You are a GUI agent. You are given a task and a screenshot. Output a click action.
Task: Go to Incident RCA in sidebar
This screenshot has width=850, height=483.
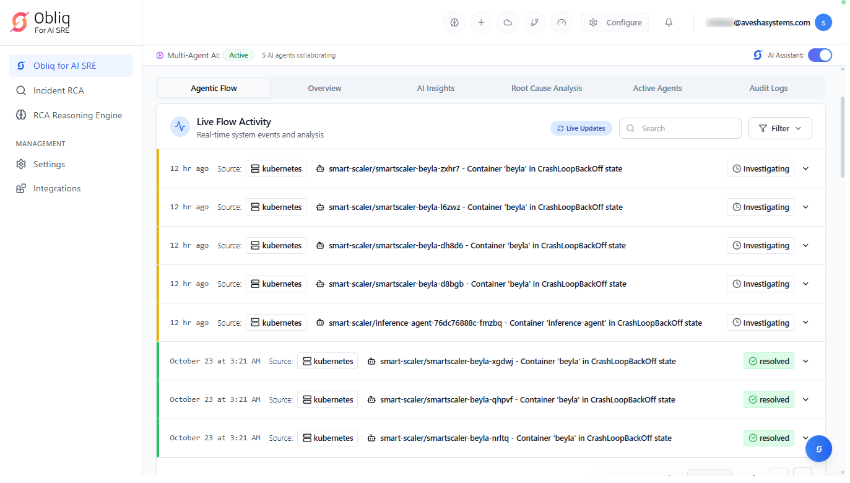[x=58, y=90]
